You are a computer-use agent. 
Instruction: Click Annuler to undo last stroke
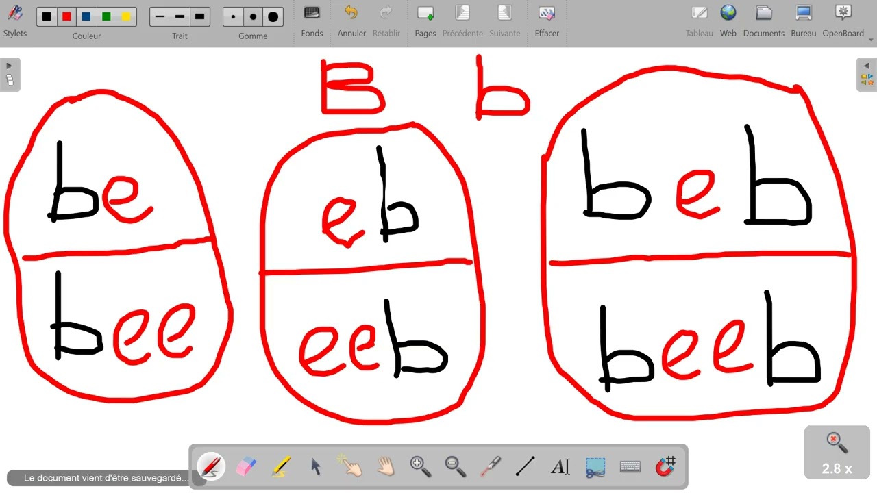coord(351,21)
